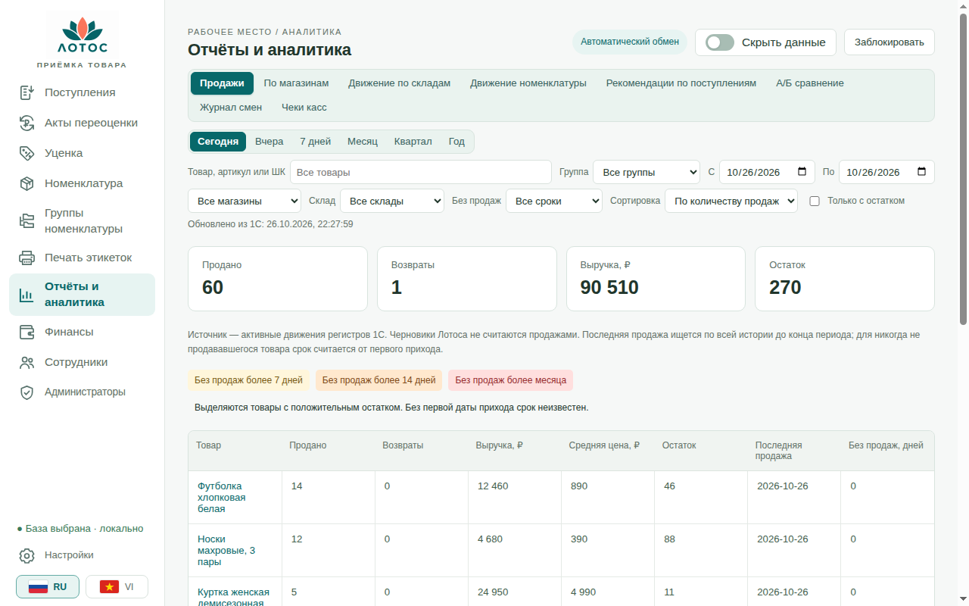
Task: Open the Номенклатура box icon
Action: pos(27,183)
